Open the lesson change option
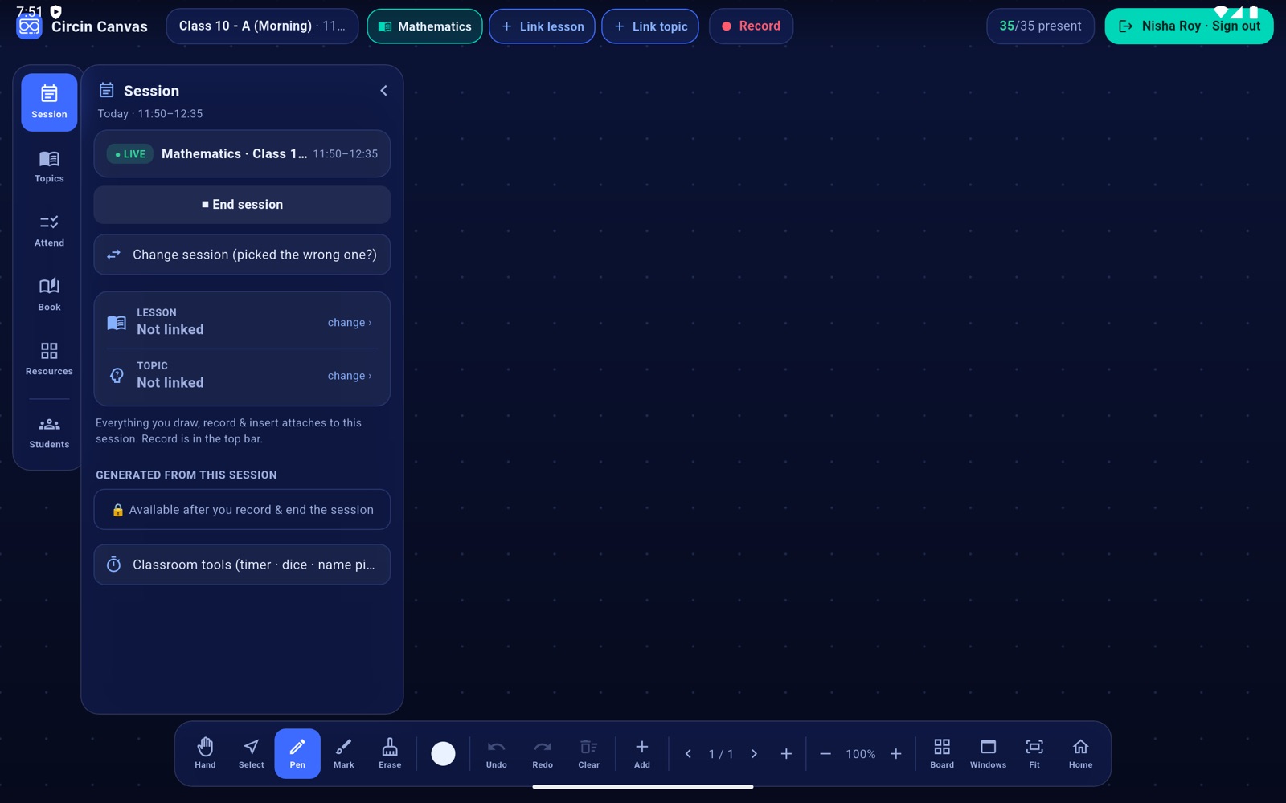The height and width of the screenshot is (803, 1286). 350,323
